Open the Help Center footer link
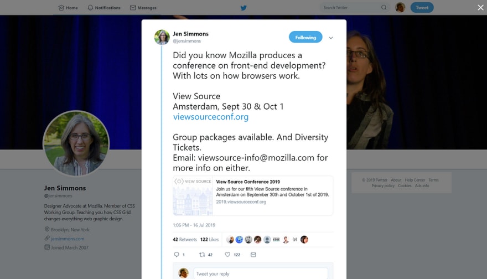This screenshot has height=279, width=487. pos(415,180)
